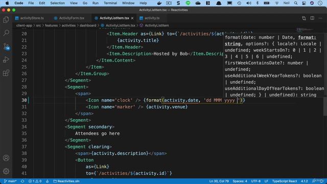The image size is (327, 184).
Task: Select the ActivityListItem.tsx tab
Action: [x=114, y=18]
